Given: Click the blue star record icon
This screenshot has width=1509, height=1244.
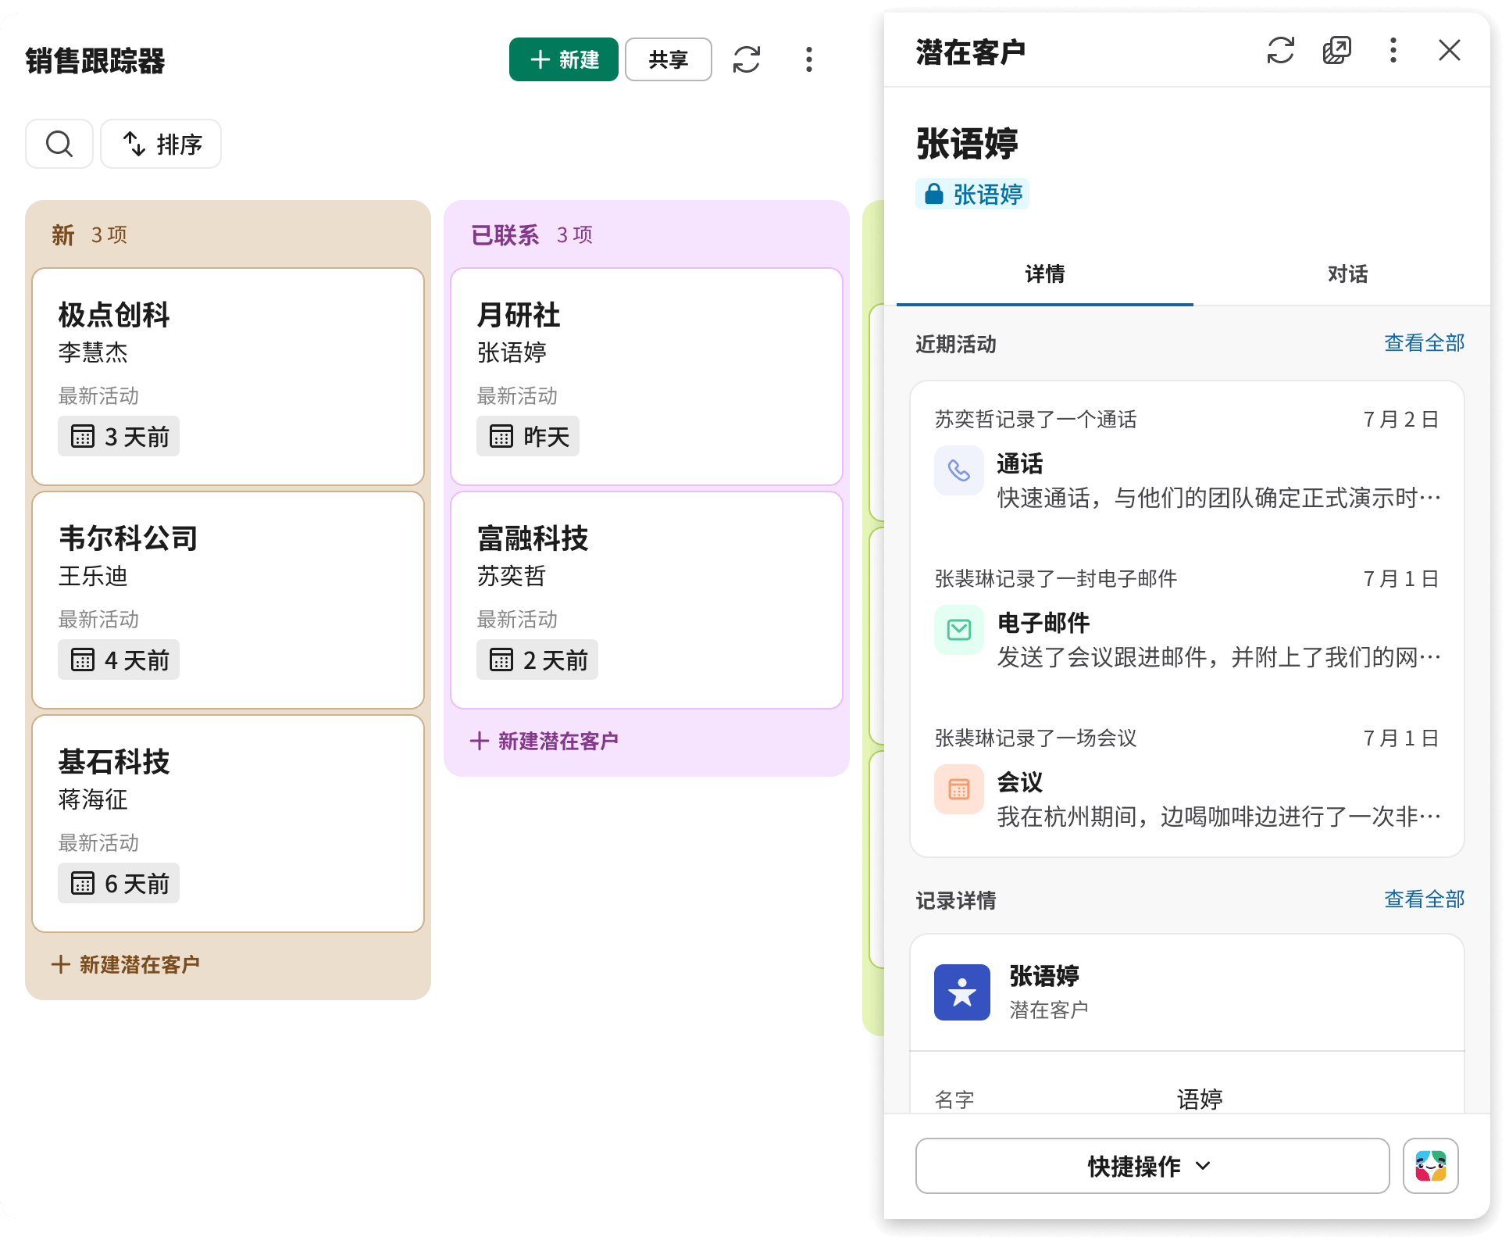Looking at the screenshot, I should 962,992.
